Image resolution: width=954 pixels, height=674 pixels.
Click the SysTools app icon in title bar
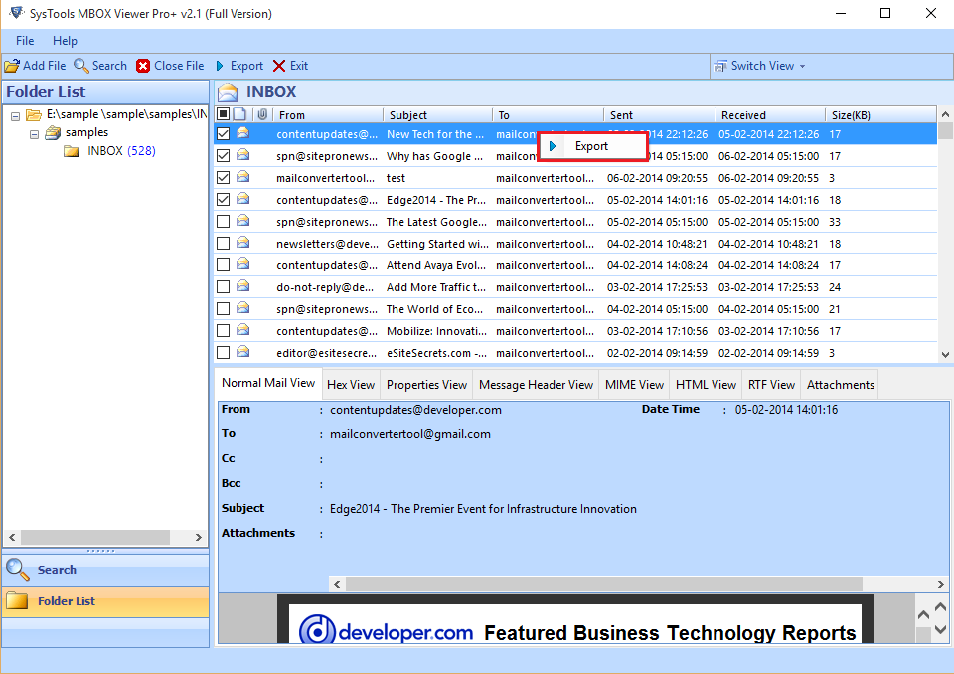(x=16, y=13)
